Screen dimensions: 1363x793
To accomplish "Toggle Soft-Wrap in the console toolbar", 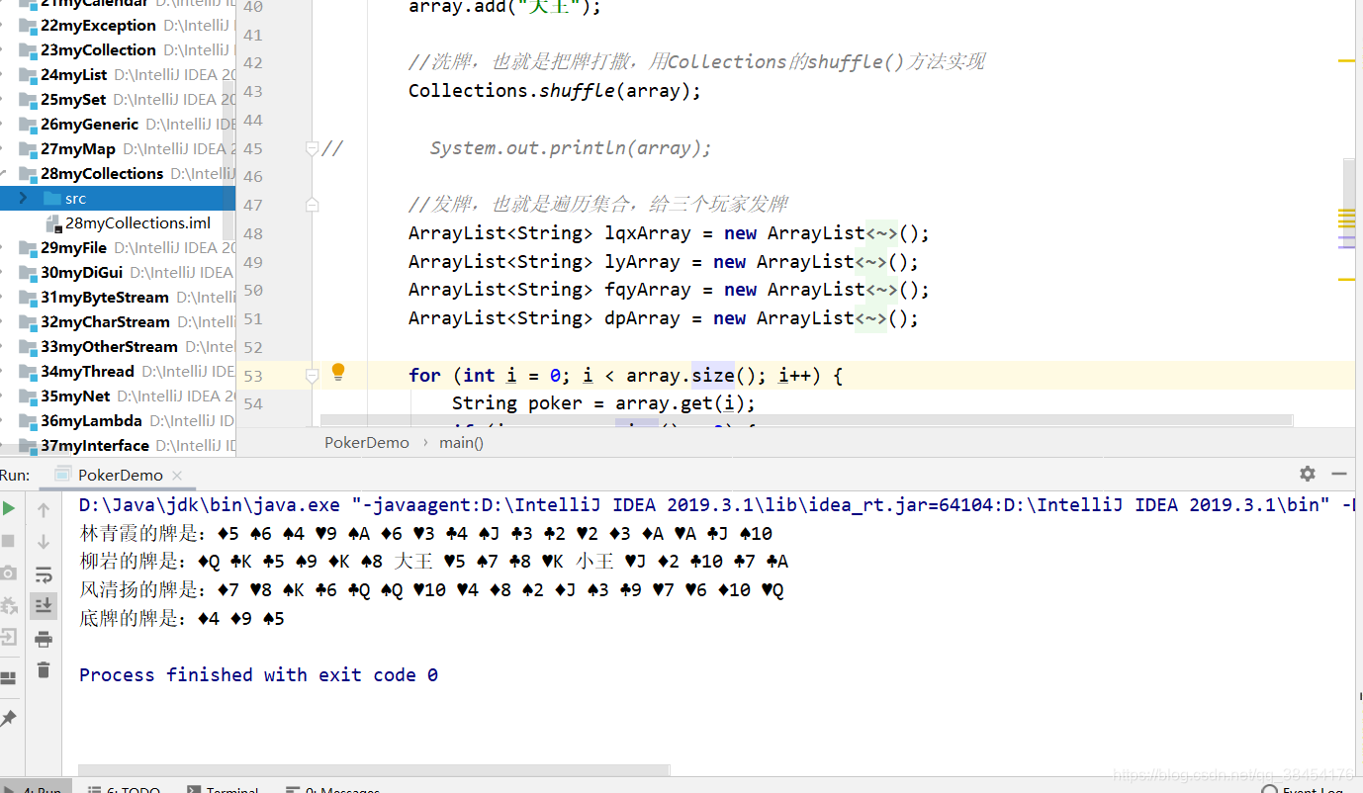I will point(44,574).
